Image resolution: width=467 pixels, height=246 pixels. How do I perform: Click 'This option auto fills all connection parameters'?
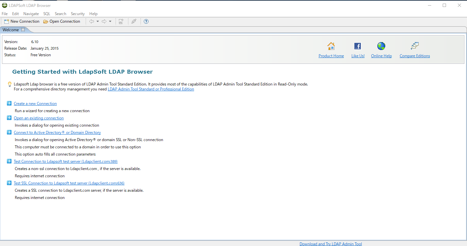[55, 154]
